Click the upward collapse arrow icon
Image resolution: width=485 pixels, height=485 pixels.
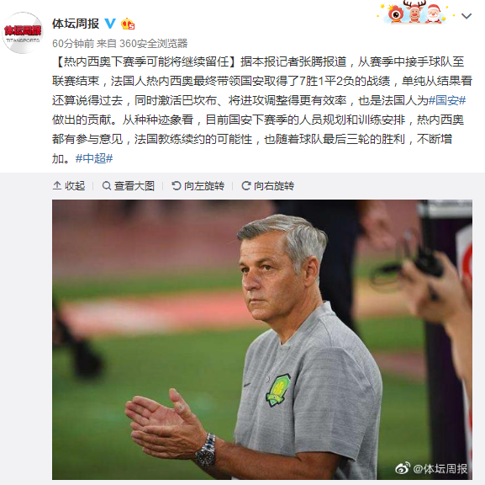coord(57,185)
